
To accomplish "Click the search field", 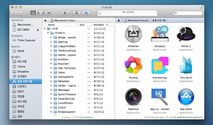I will 187,13.
